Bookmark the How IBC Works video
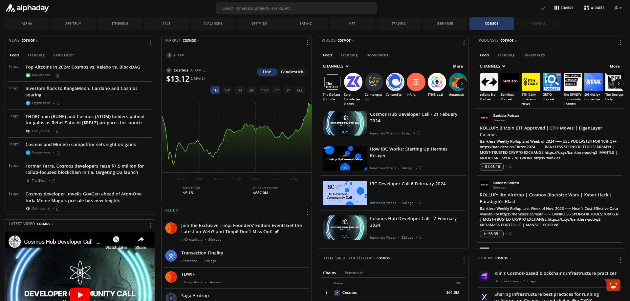 pos(421,168)
